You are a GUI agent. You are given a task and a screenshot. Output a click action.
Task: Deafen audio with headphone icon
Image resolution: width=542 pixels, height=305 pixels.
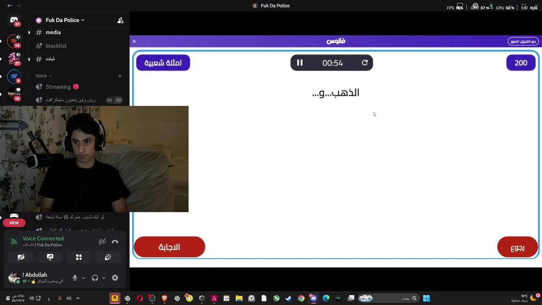pos(95,278)
